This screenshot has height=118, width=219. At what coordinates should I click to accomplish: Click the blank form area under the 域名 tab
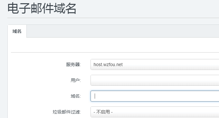(115, 45)
